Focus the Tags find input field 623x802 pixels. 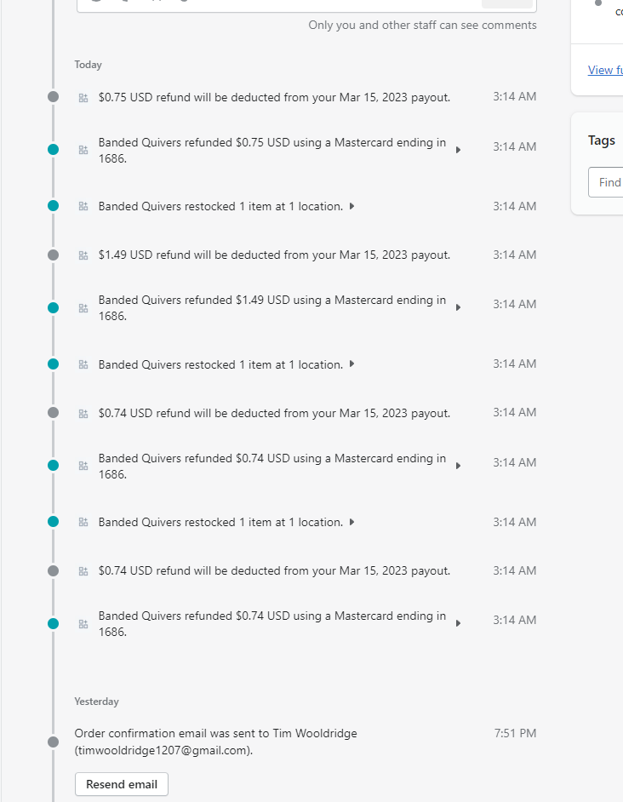pyautogui.click(x=606, y=182)
